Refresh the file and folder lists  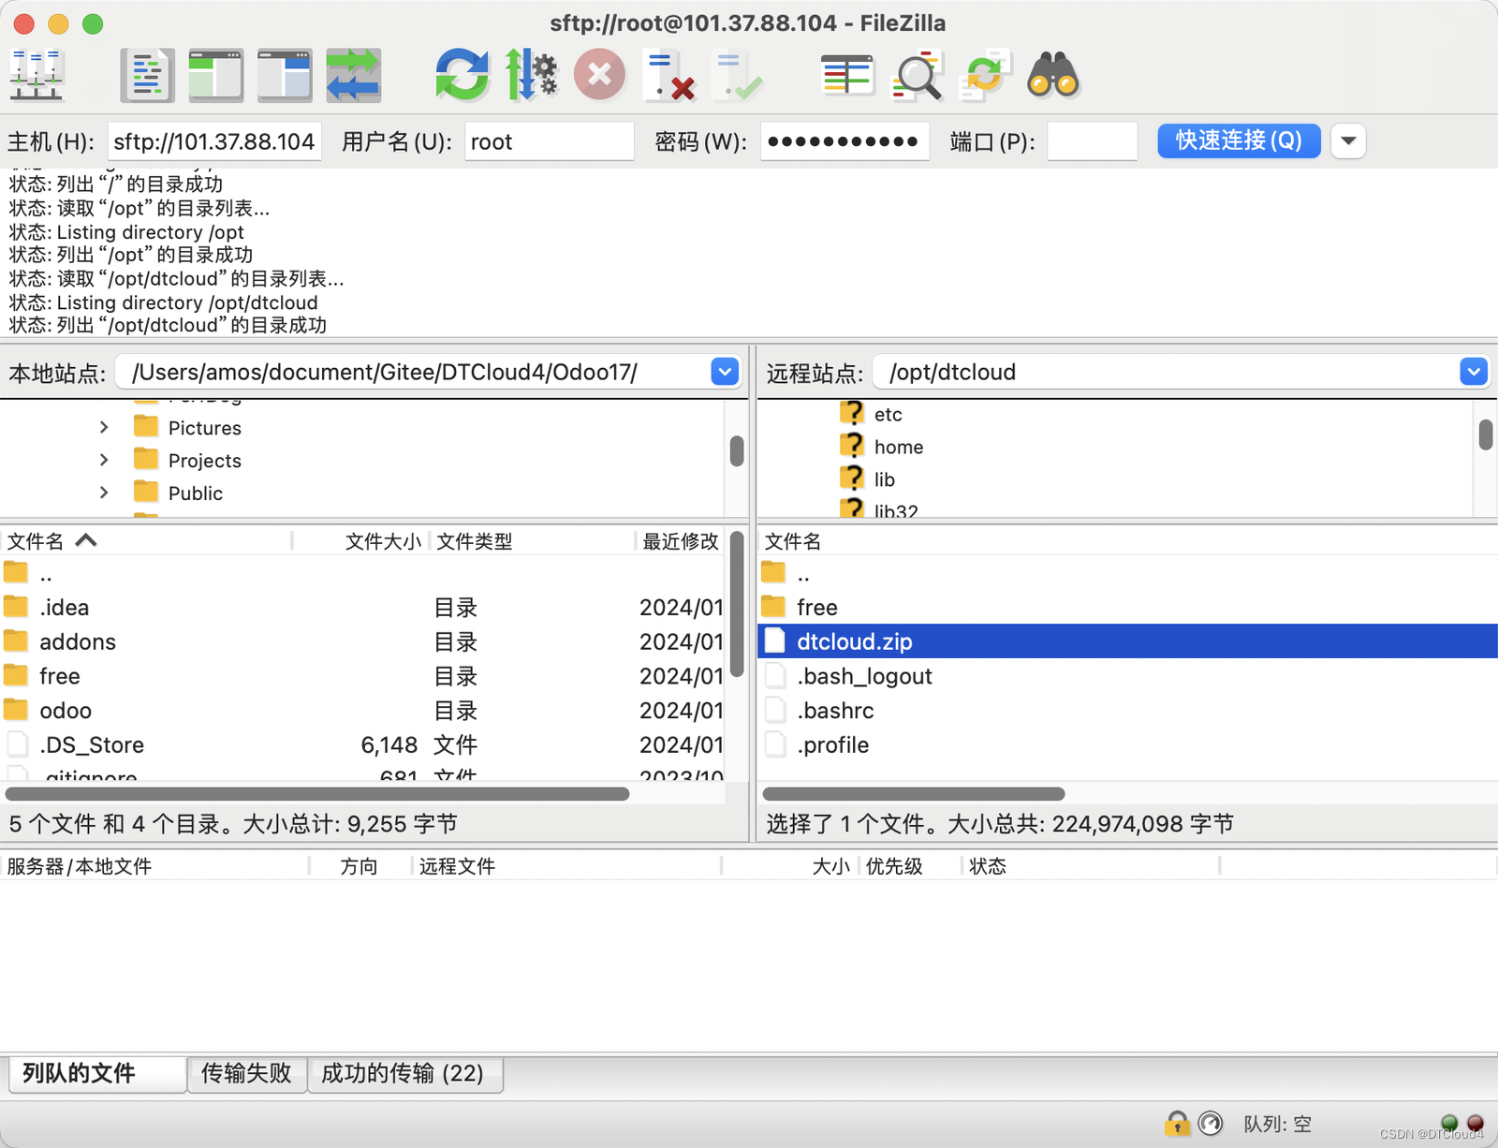point(462,75)
